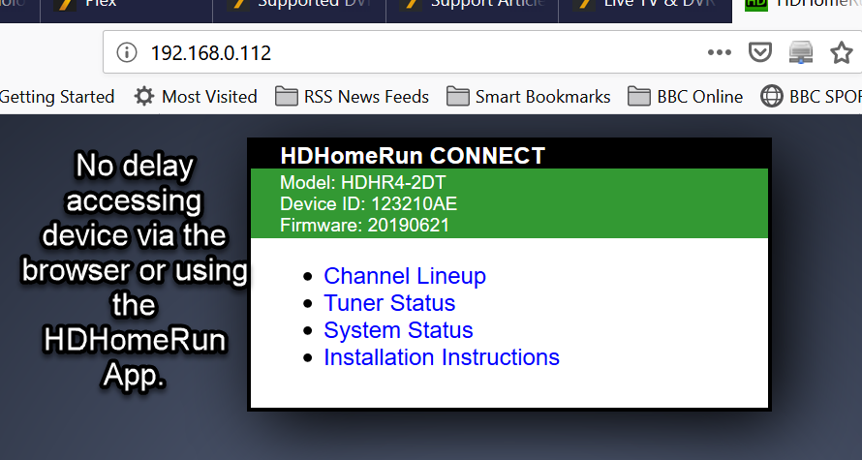Open the BBC Sport globe bookmark
This screenshot has height=460, width=862.
click(811, 97)
